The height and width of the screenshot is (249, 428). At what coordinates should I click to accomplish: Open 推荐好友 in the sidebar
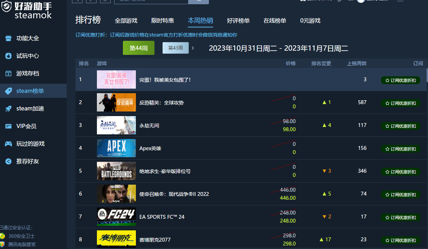pyautogui.click(x=27, y=161)
